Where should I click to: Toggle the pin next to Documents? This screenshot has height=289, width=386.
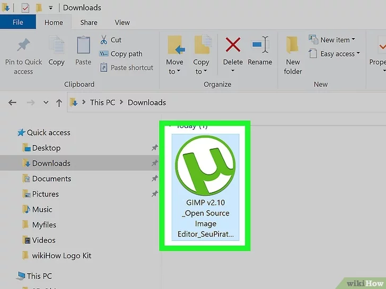pos(155,178)
